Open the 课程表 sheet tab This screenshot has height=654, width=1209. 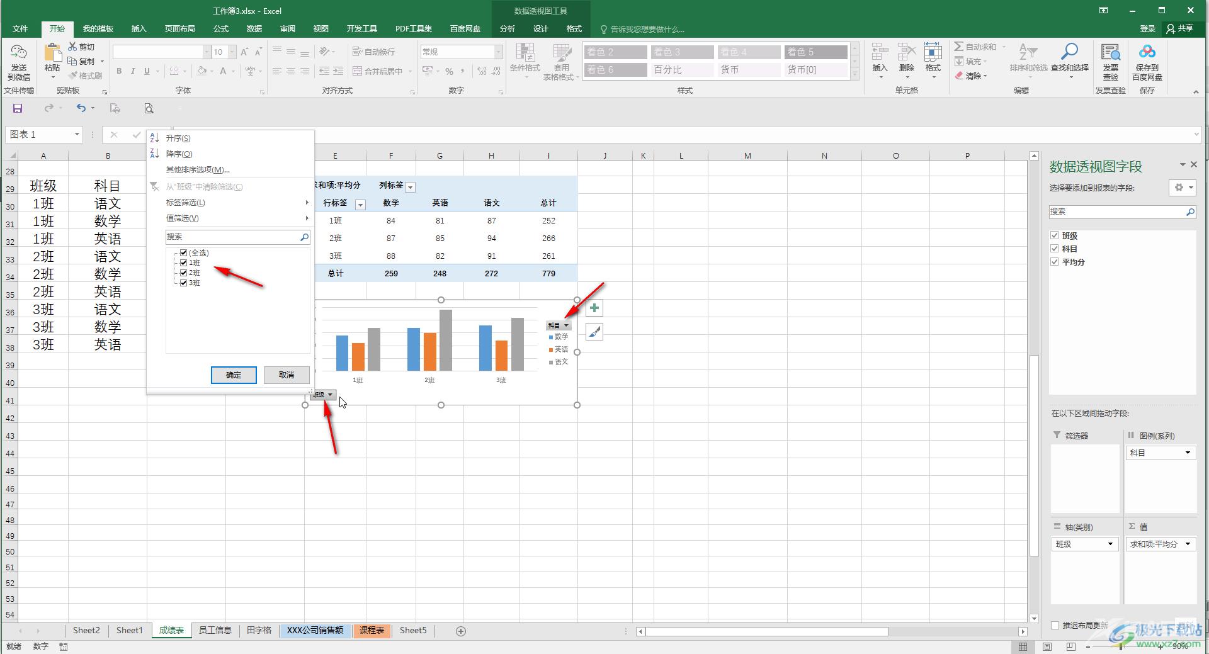[372, 631]
